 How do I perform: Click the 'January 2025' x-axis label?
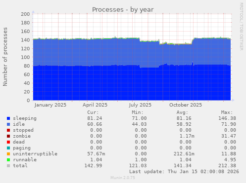50,105
